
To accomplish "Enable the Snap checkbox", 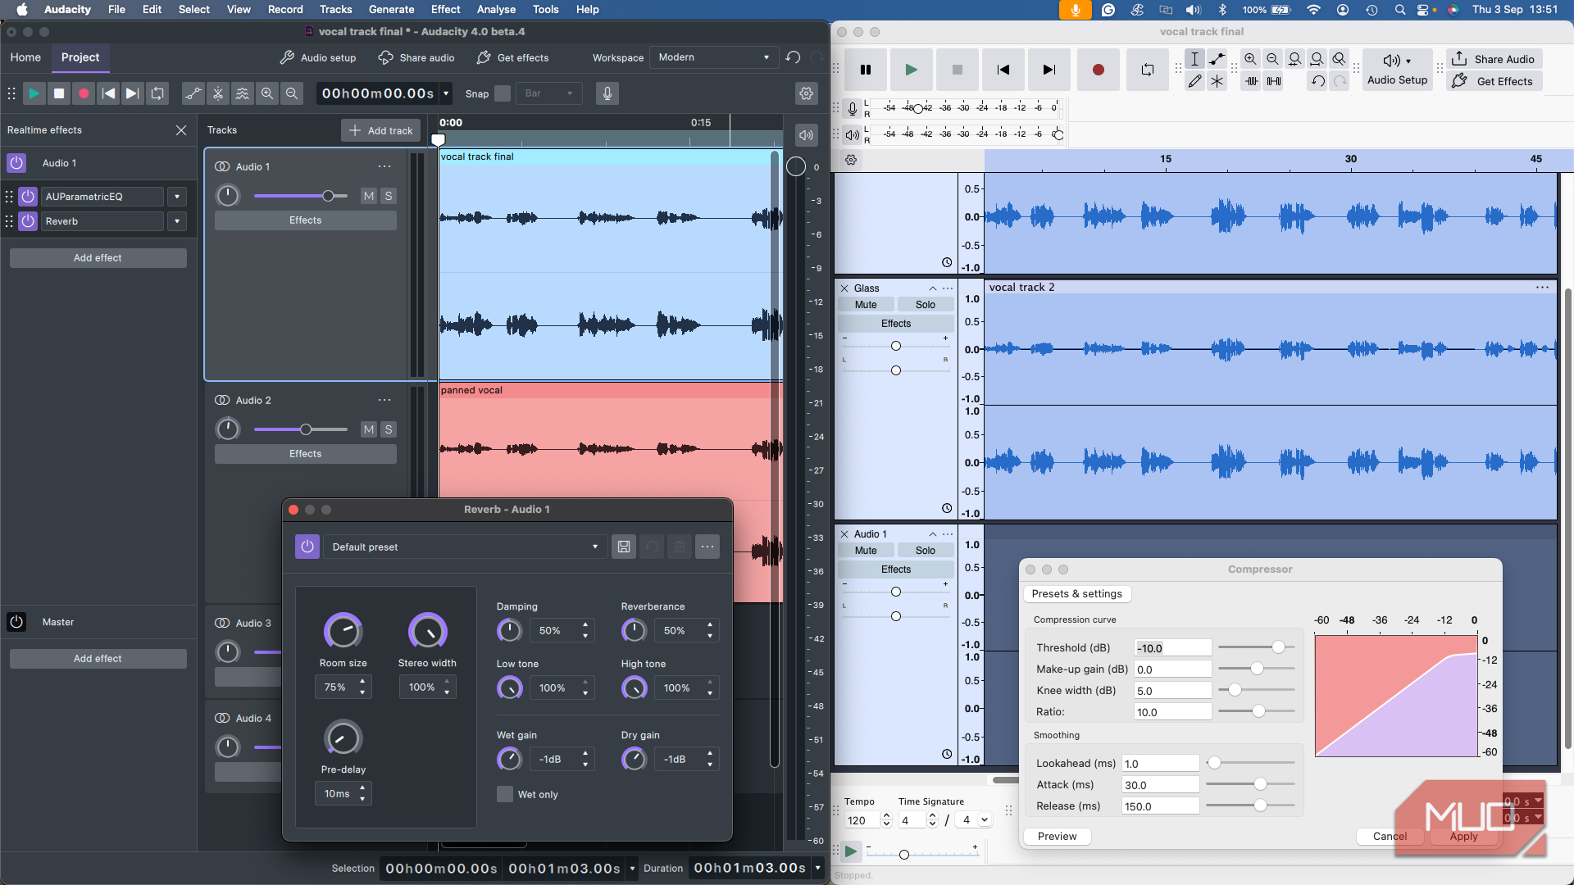I will (503, 93).
